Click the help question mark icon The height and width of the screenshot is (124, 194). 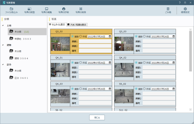(180, 3)
